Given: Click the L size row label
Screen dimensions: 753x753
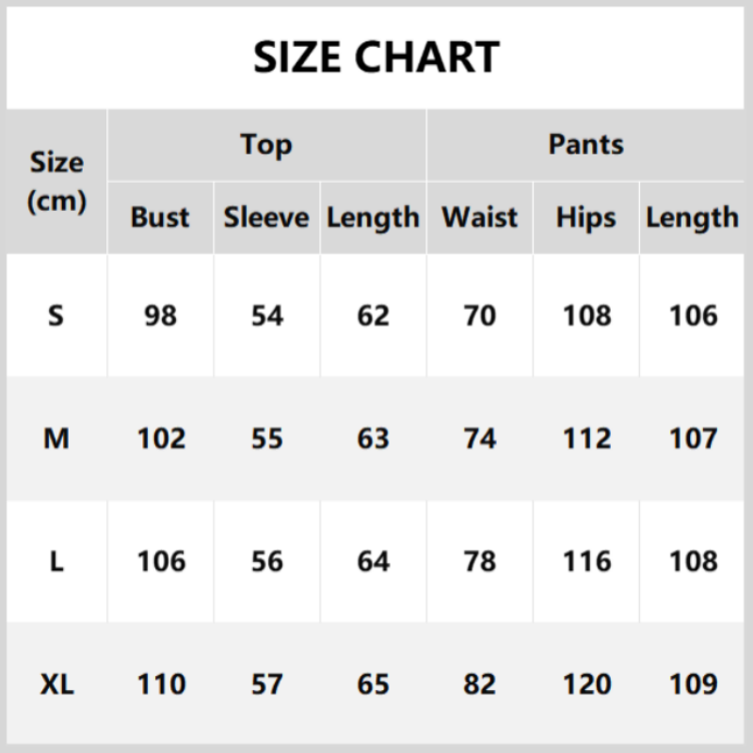Looking at the screenshot, I should click(x=56, y=561).
